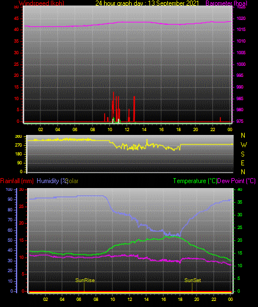The width and height of the screenshot is (258, 307).
Task: Click the SunSet marker label
Action: coord(193,280)
